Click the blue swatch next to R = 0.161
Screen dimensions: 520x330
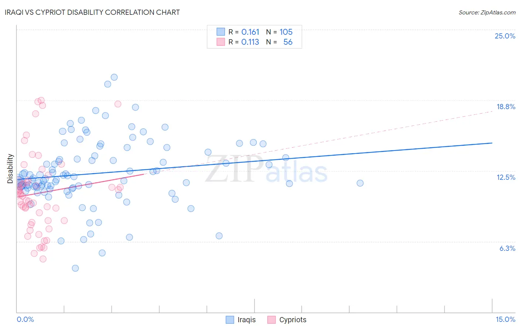click(221, 32)
